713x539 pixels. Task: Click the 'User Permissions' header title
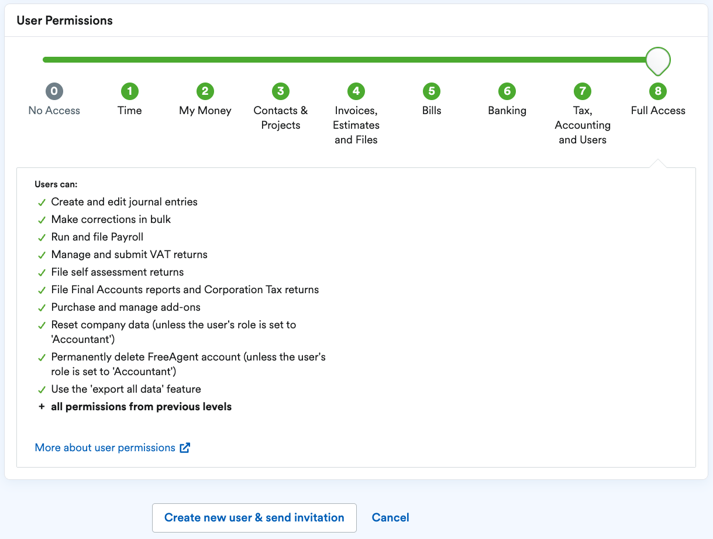point(64,20)
